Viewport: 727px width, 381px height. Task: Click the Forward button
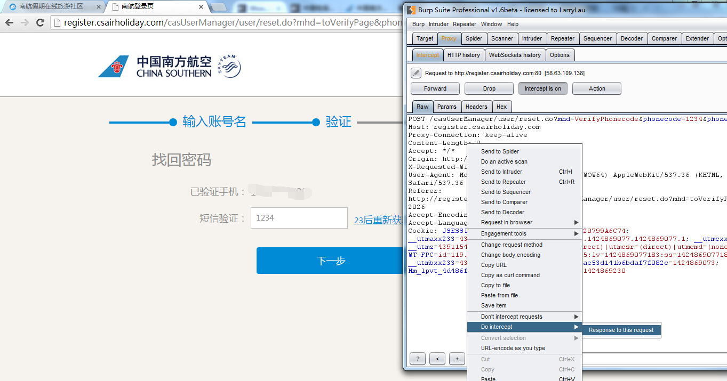click(435, 88)
